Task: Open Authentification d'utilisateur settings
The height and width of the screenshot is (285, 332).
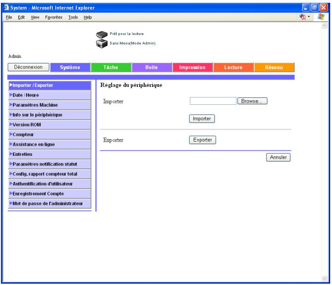Action: 50,184
